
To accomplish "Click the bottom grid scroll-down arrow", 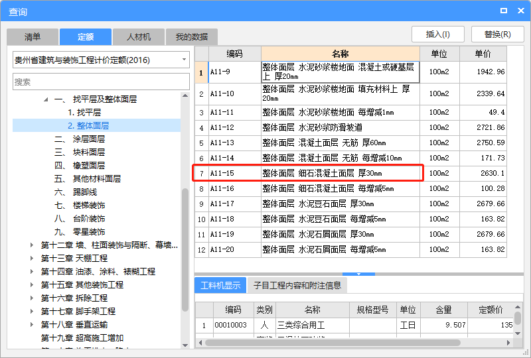I will (x=518, y=333).
